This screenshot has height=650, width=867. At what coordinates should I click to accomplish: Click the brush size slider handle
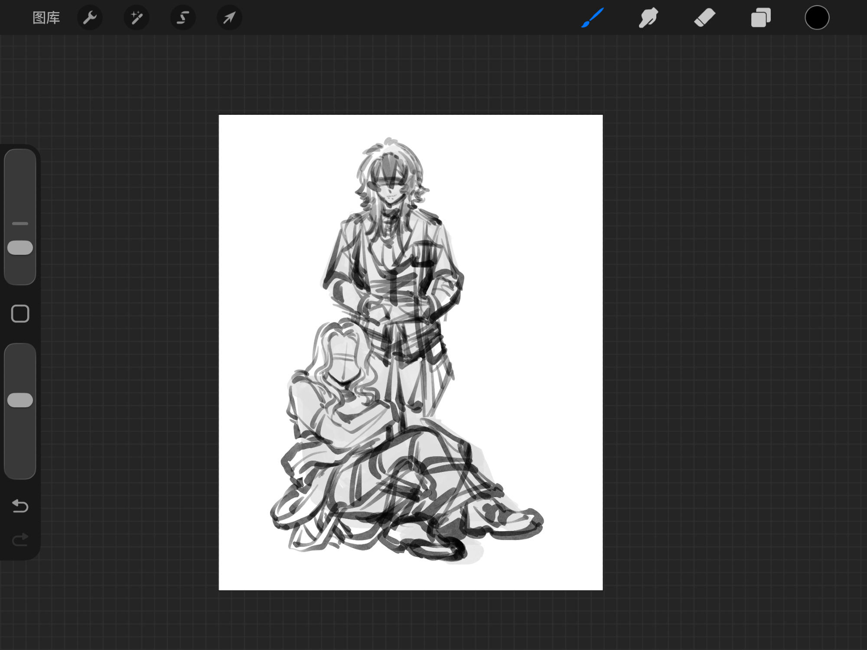pyautogui.click(x=20, y=248)
